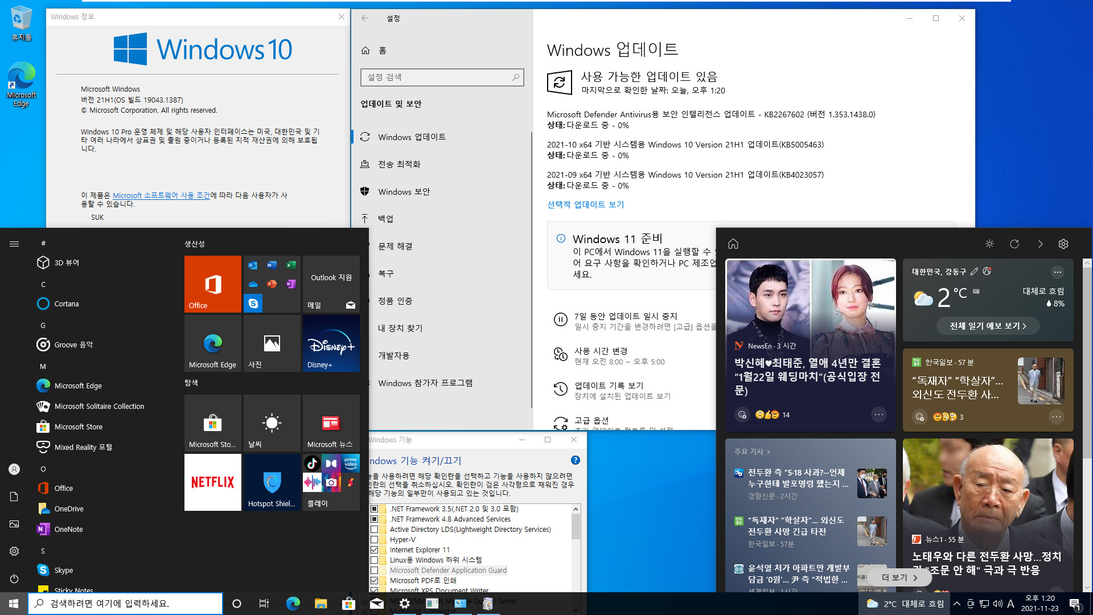Open more options on 한국일보 news card
Screen dimensions: 1093x615
(x=1057, y=416)
